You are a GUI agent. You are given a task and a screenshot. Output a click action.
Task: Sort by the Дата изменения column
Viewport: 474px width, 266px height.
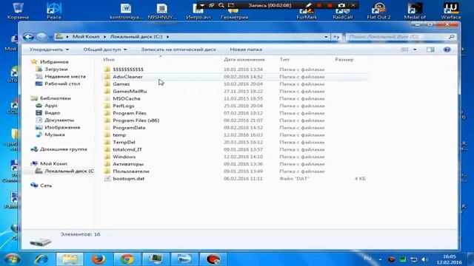tap(244, 59)
